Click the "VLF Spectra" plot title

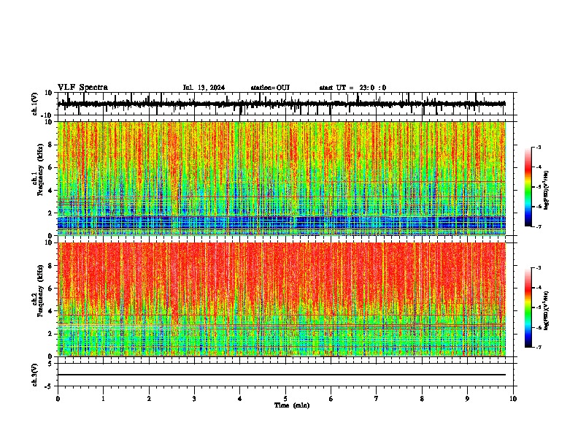[x=82, y=88]
